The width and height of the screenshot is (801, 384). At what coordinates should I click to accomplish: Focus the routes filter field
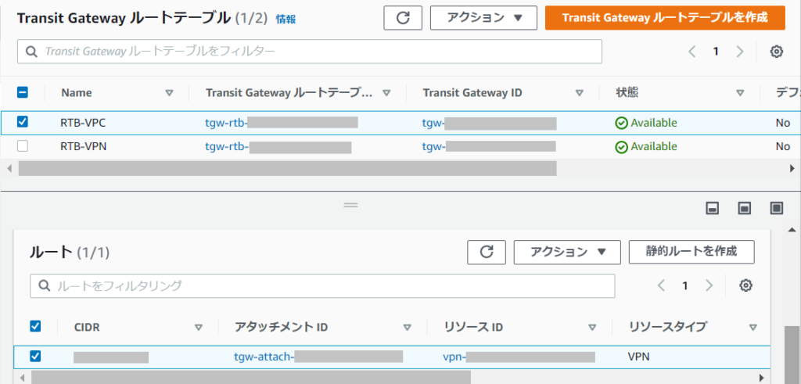[x=322, y=285]
